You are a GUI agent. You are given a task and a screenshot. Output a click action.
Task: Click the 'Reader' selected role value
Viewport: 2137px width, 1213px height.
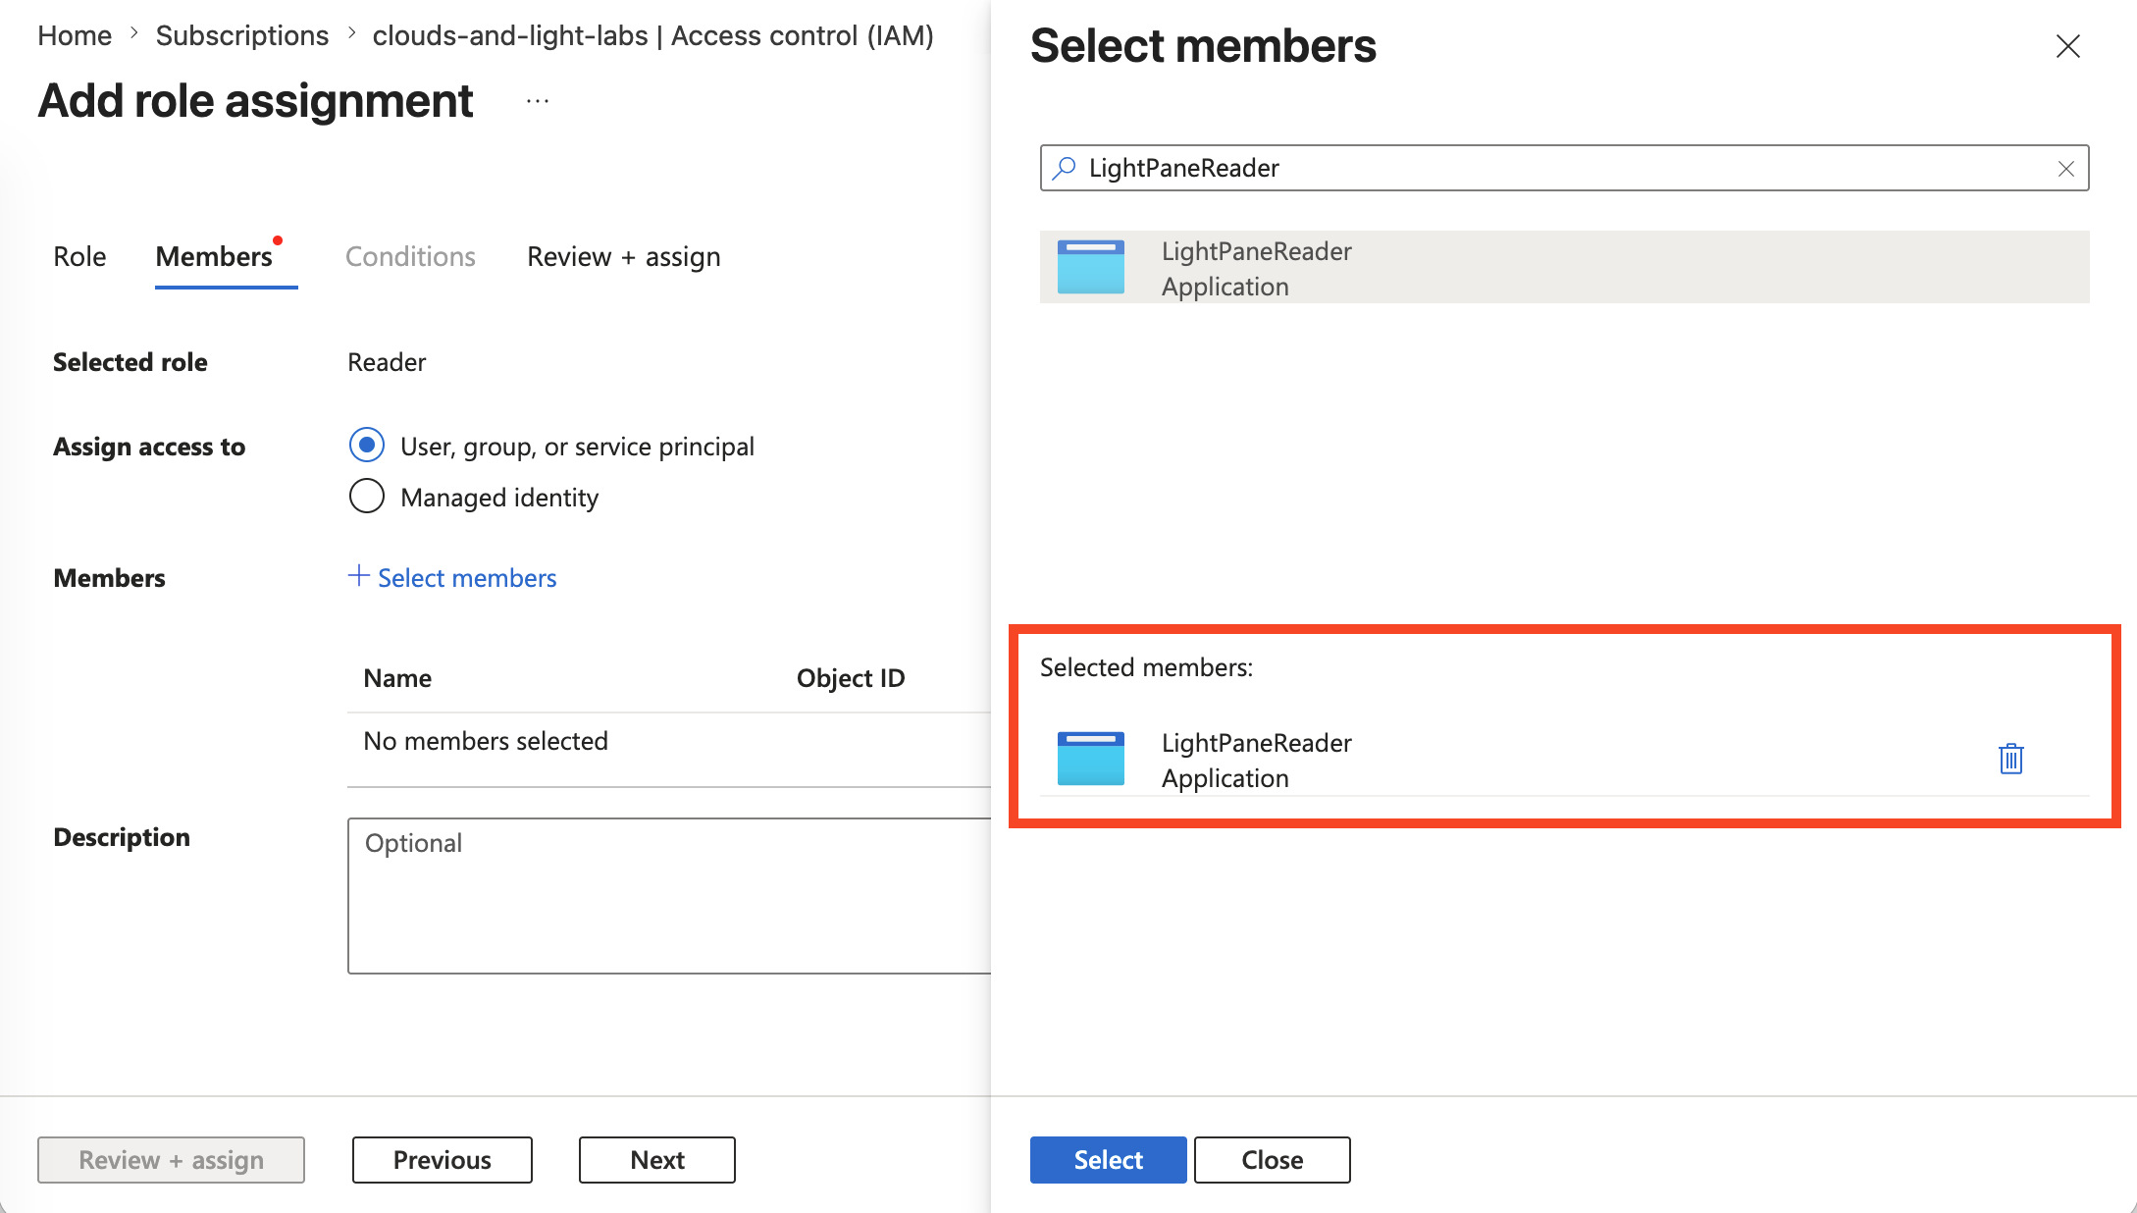tap(387, 362)
